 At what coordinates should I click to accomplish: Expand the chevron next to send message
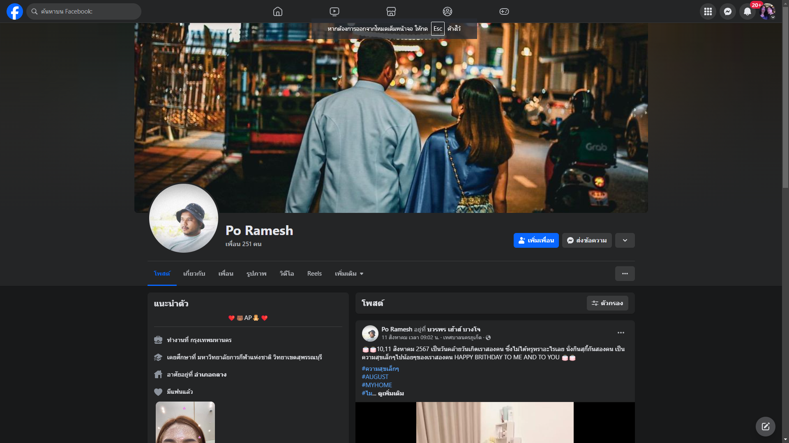point(625,240)
